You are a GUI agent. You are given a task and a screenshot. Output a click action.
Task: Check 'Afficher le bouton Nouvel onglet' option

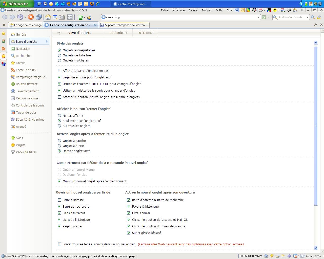click(x=59, y=97)
